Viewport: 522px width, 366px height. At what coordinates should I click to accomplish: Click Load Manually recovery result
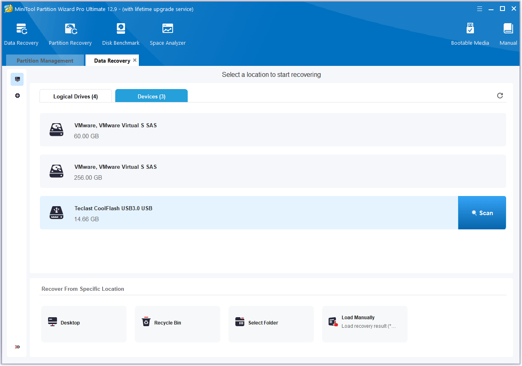coord(365,324)
